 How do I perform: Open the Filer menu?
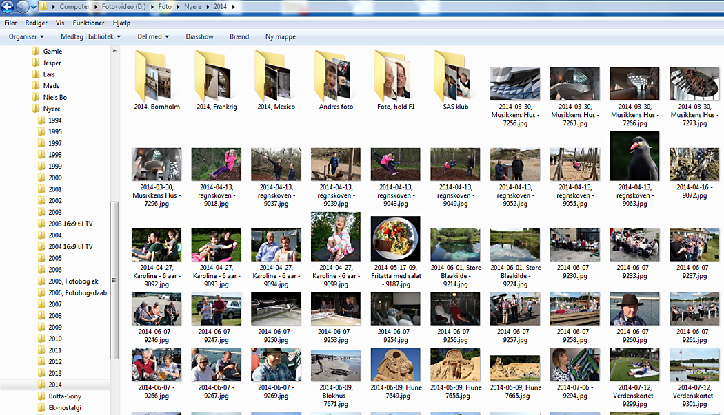[x=10, y=23]
